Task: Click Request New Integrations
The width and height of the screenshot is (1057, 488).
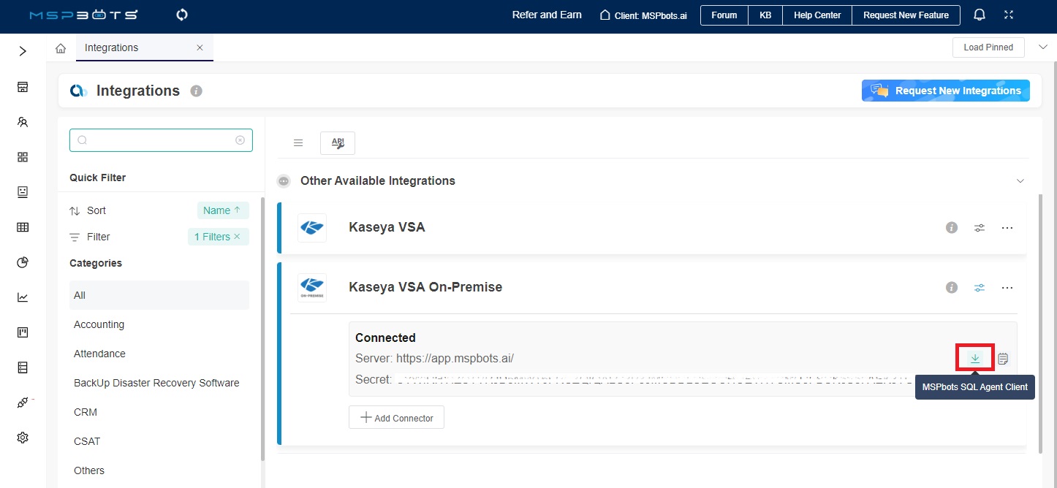Action: 946,91
